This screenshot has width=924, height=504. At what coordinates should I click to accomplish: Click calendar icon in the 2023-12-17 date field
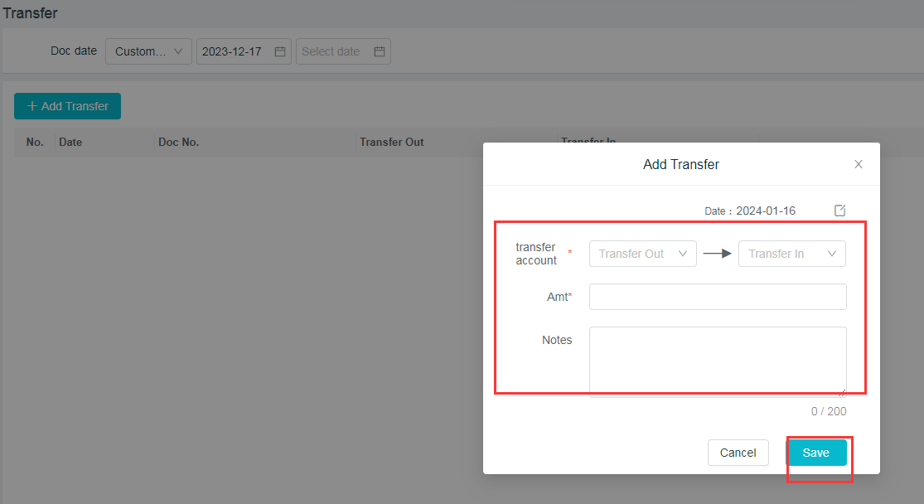click(x=280, y=51)
